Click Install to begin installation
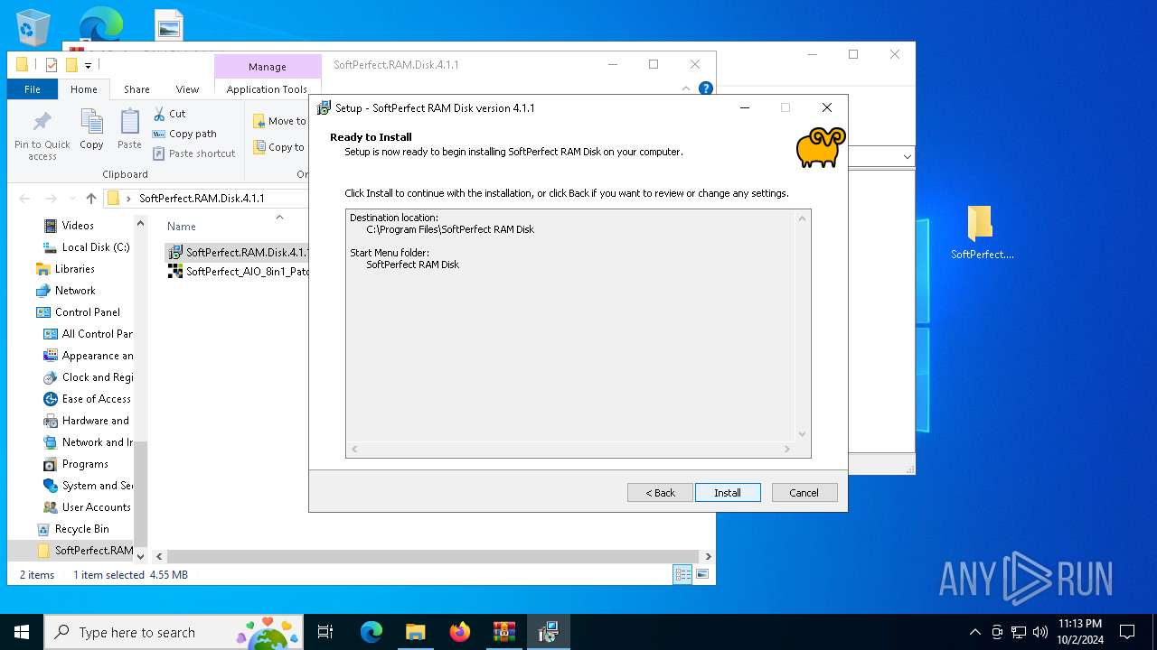Image resolution: width=1157 pixels, height=650 pixels. click(x=728, y=492)
